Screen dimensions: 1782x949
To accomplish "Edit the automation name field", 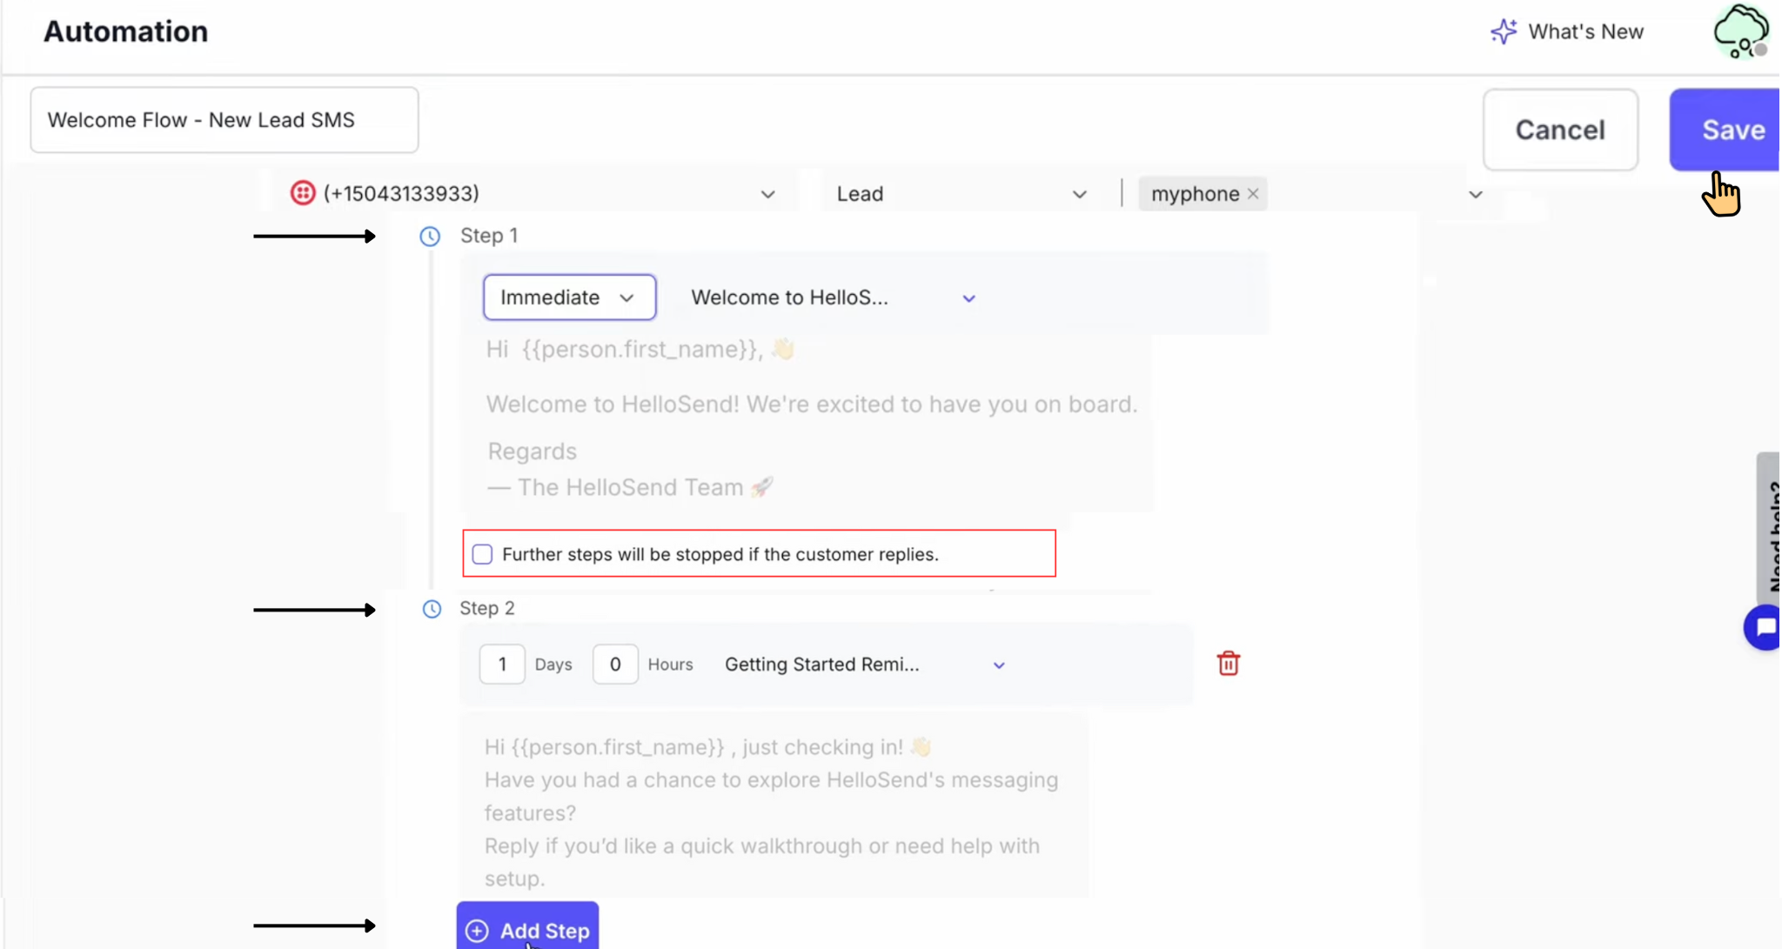I will pyautogui.click(x=224, y=120).
